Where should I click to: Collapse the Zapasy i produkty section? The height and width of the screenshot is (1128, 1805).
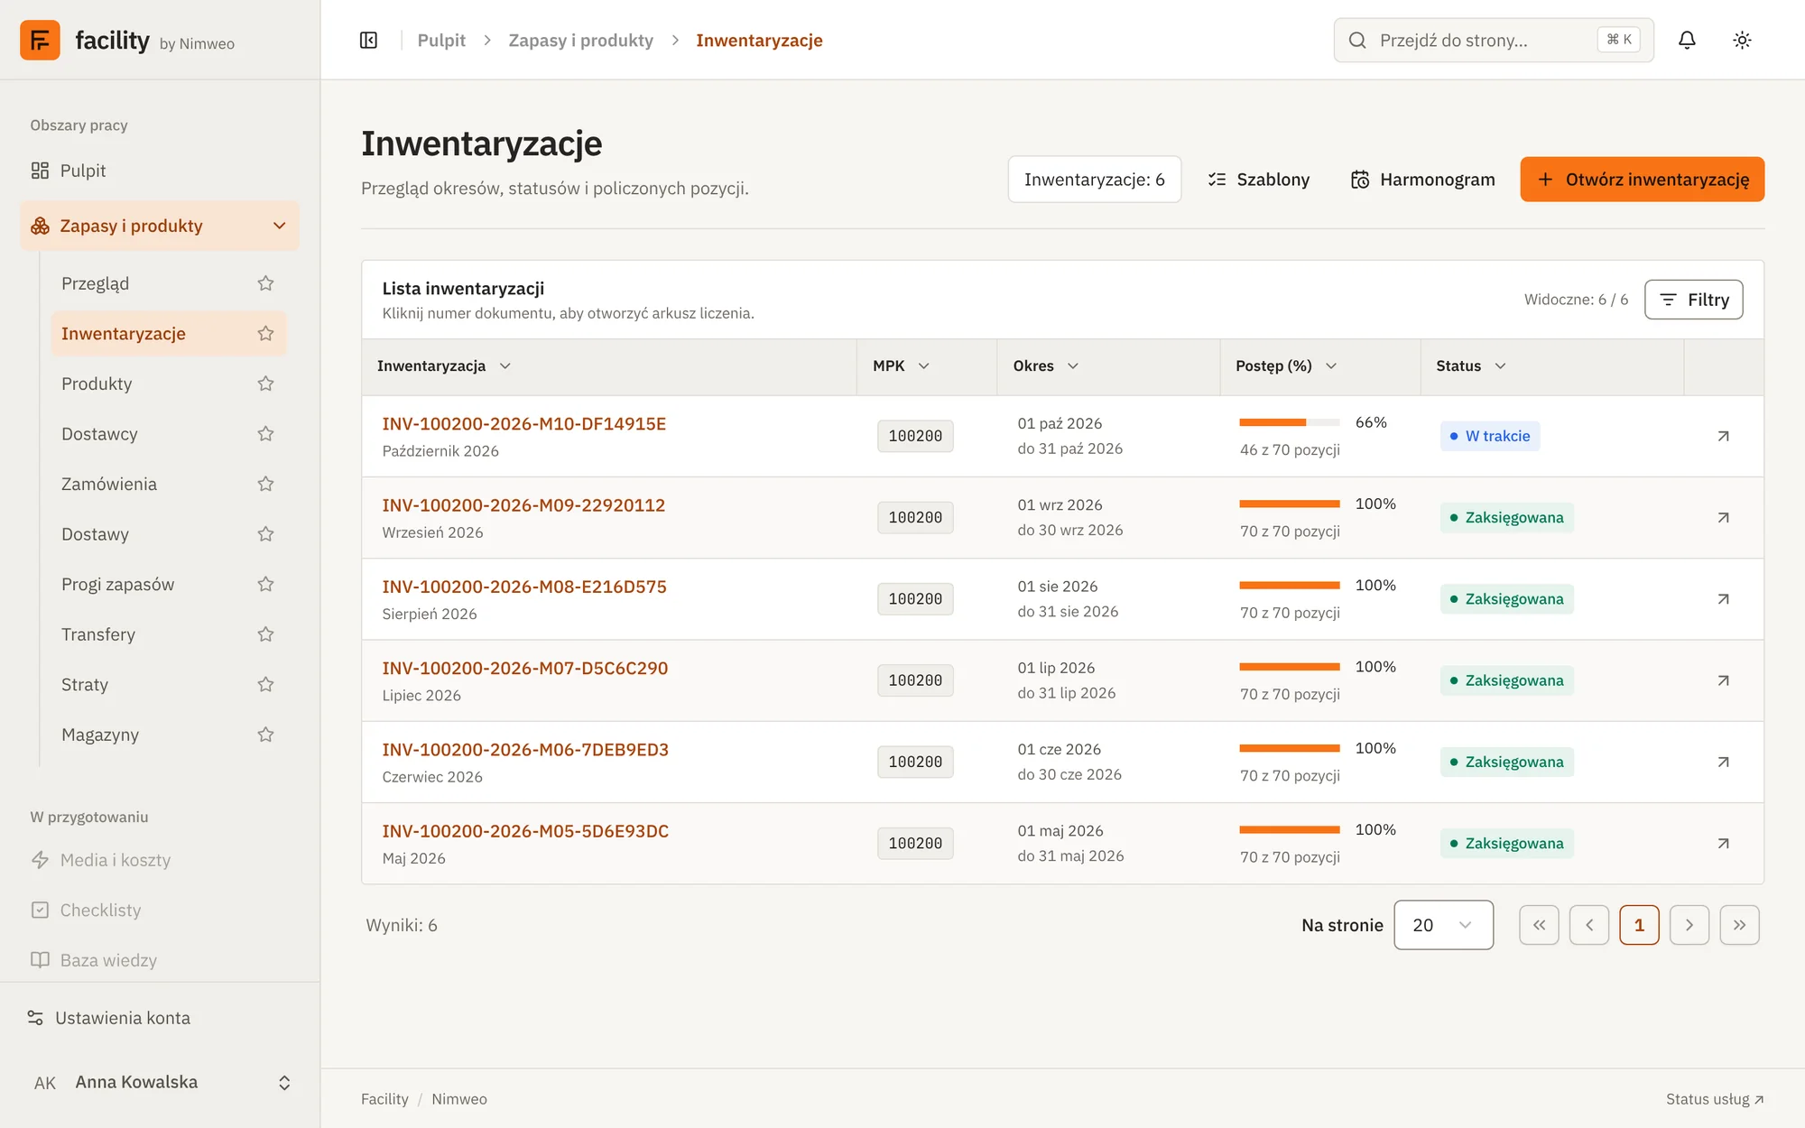click(x=279, y=226)
